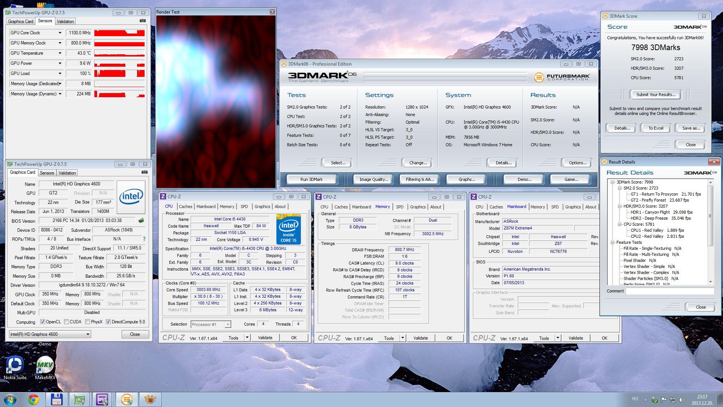
Task: Open the MakeMKV desktop shortcut
Action: click(x=45, y=368)
